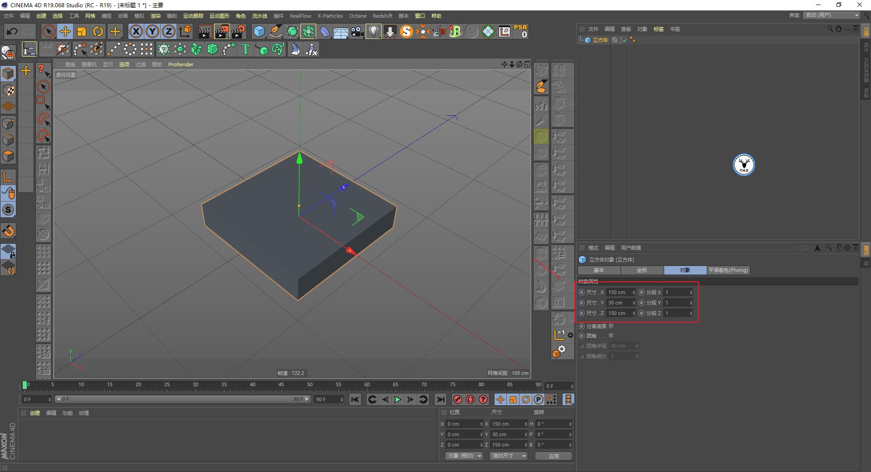
Task: Click the 应用 button in coordinates panel
Action: 553,456
